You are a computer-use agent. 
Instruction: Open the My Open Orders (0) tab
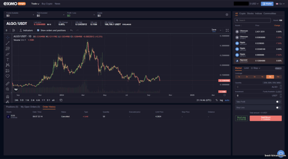[30, 107]
